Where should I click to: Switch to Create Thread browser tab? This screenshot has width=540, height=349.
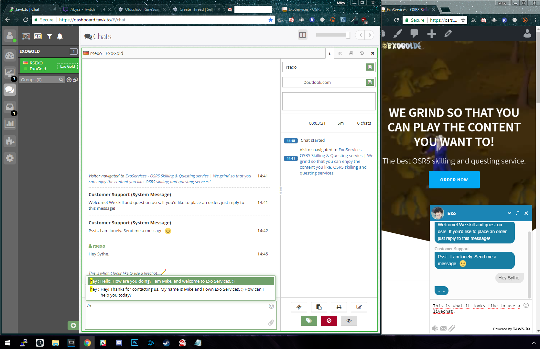click(196, 9)
